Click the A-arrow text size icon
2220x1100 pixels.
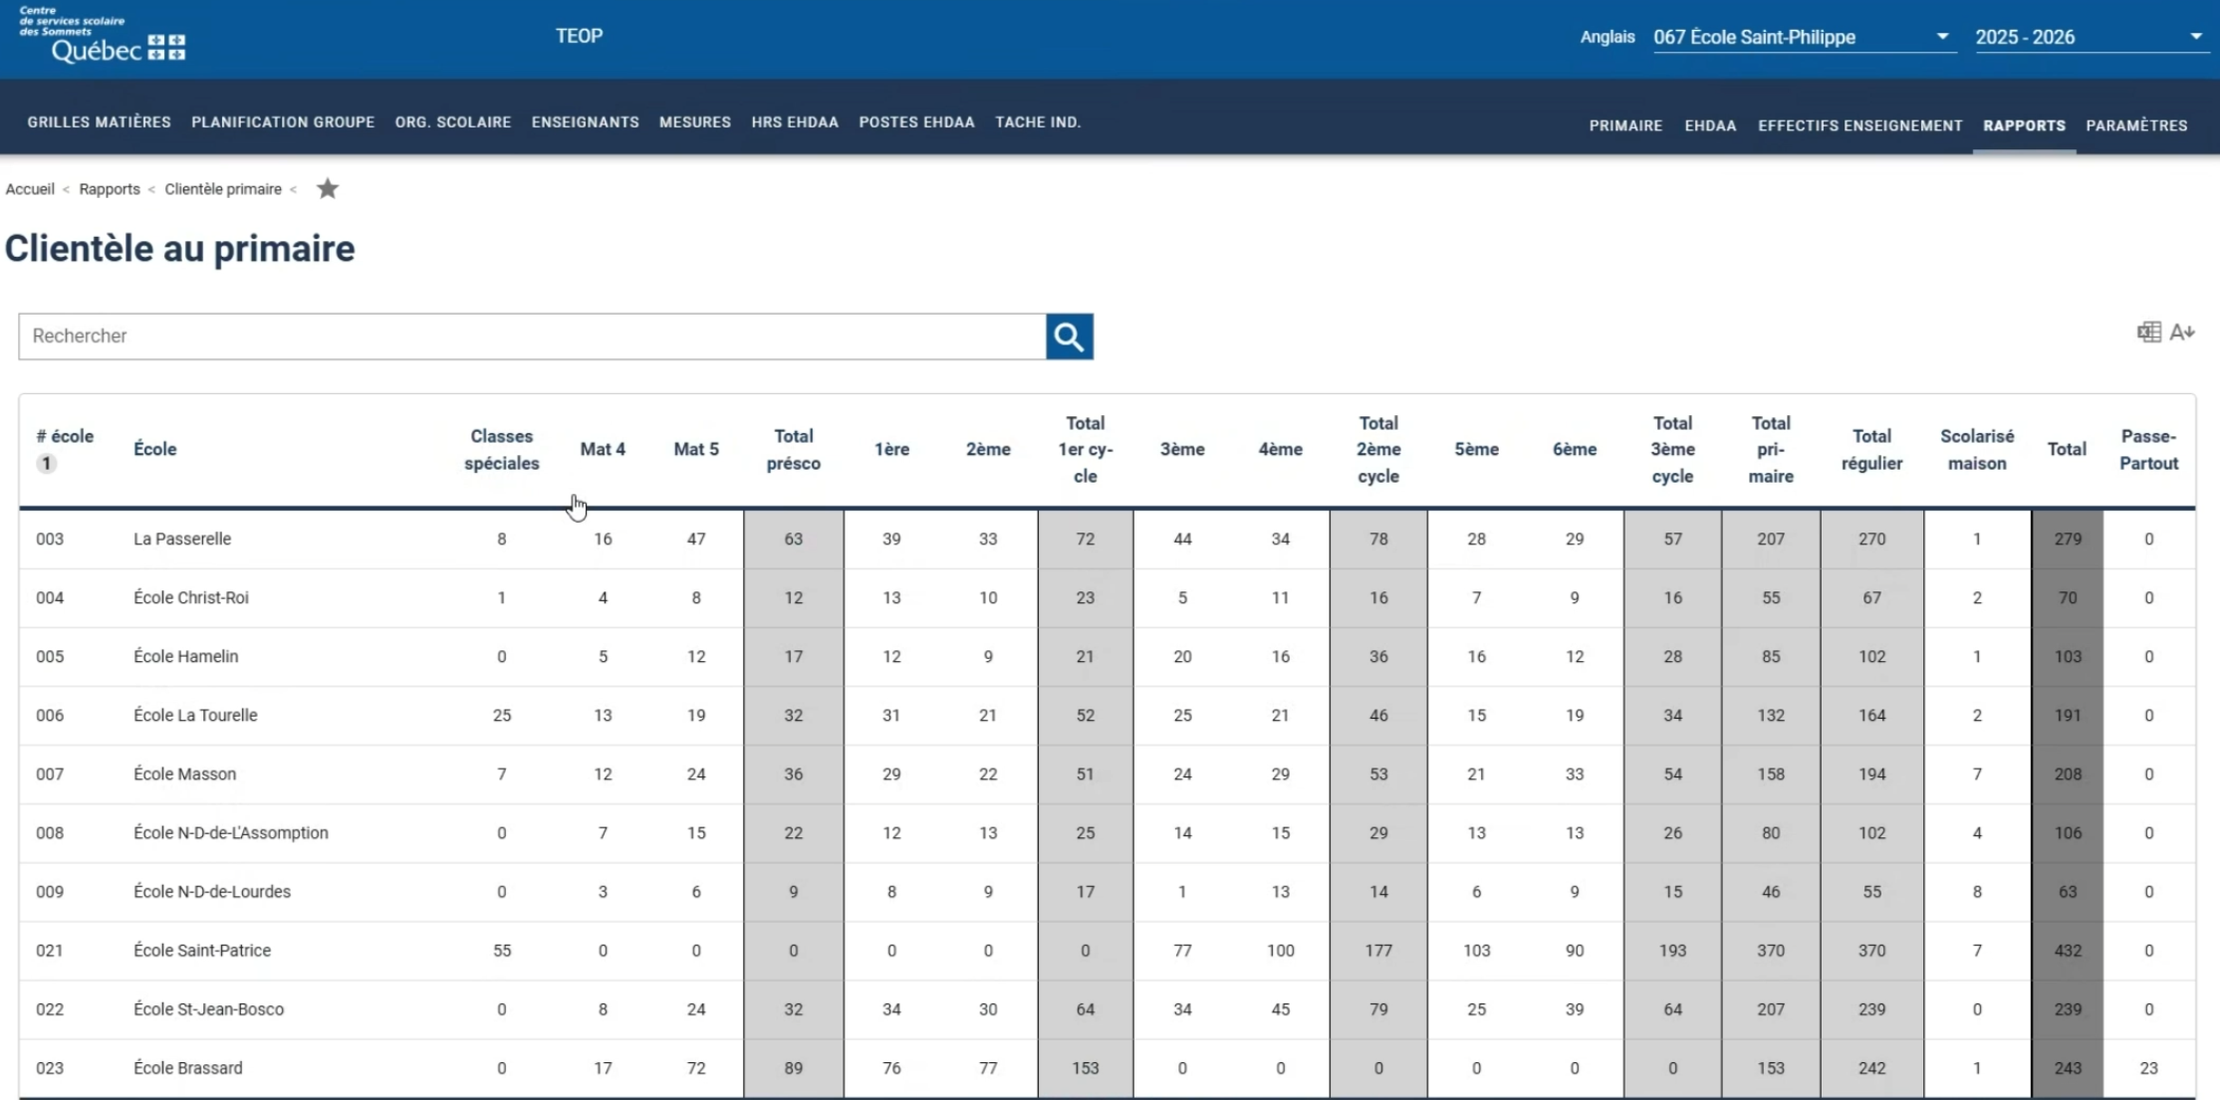(x=2182, y=332)
